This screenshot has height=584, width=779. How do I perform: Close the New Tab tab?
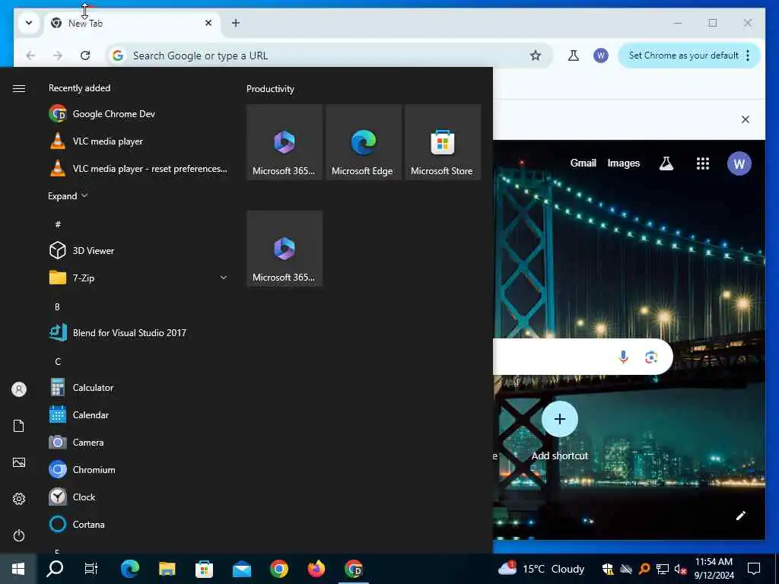click(208, 23)
